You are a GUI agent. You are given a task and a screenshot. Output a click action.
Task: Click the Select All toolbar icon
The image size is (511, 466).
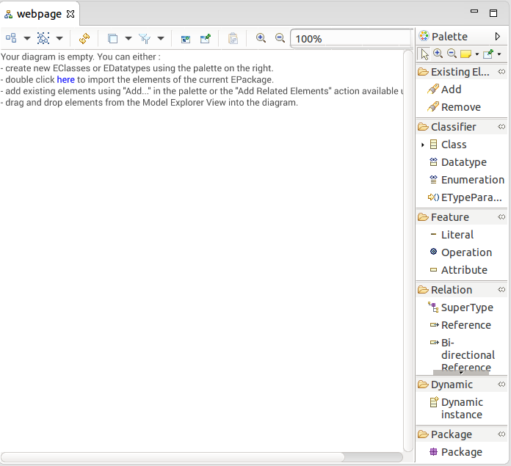[x=43, y=38]
